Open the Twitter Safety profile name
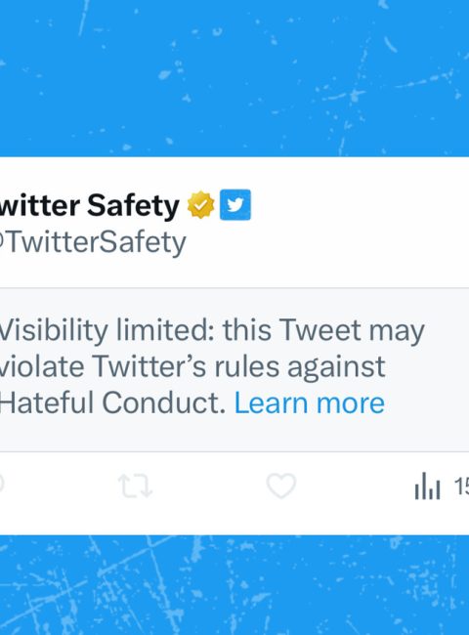The width and height of the screenshot is (469, 635). 90,205
